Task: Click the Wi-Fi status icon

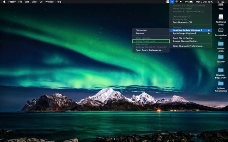Action: click(177, 2)
